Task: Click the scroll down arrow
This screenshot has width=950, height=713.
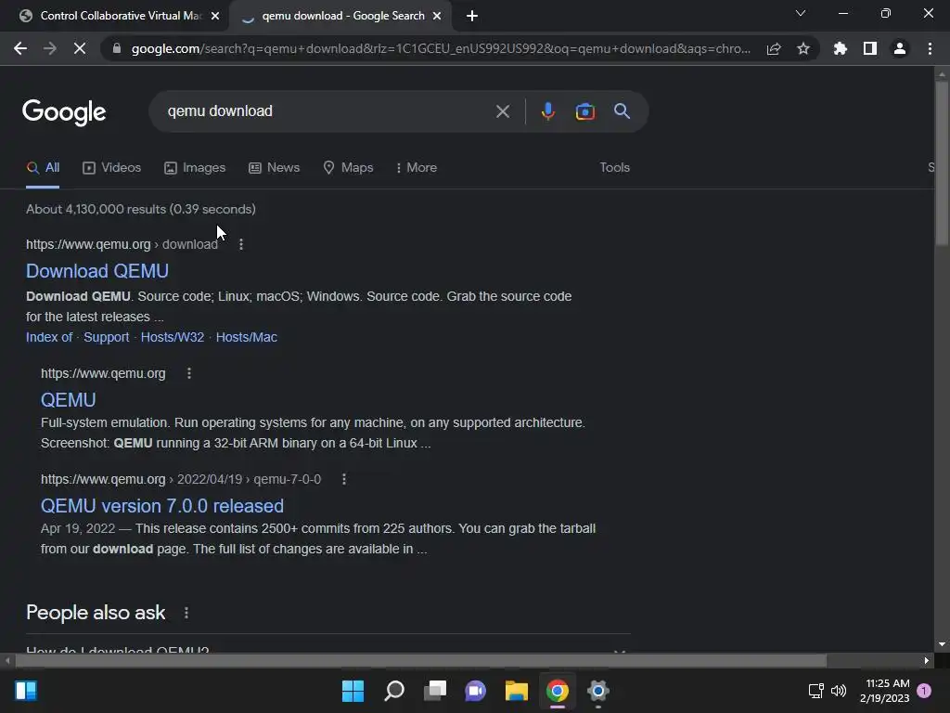Action: (941, 644)
